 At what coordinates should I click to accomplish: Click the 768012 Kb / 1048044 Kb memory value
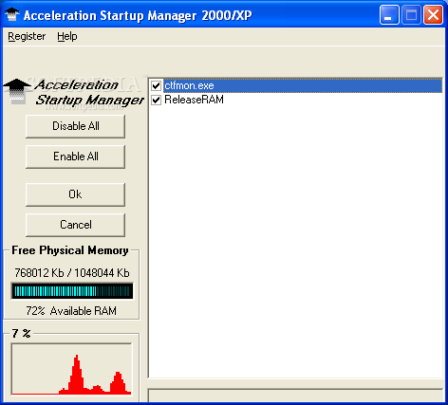72,273
